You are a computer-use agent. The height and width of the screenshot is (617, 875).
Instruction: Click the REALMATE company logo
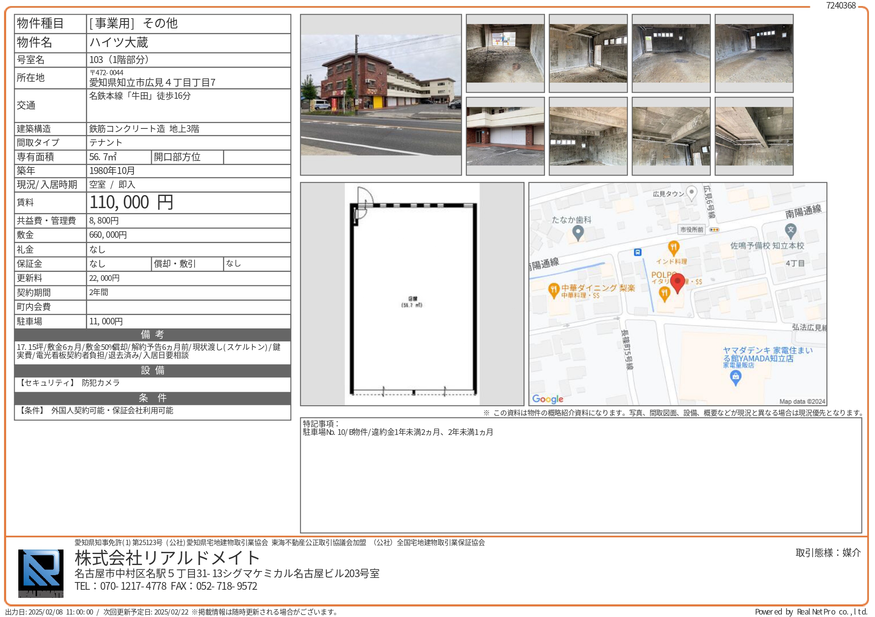tap(41, 574)
